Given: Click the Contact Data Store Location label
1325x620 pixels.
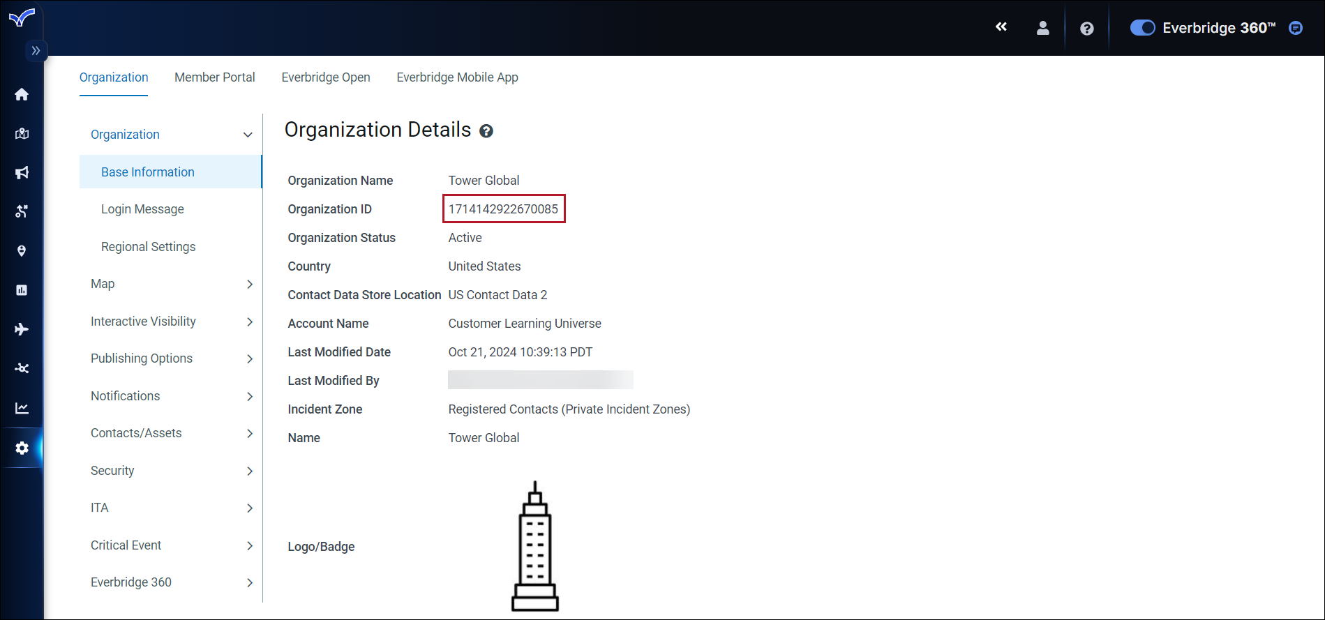Looking at the screenshot, I should click(x=364, y=295).
